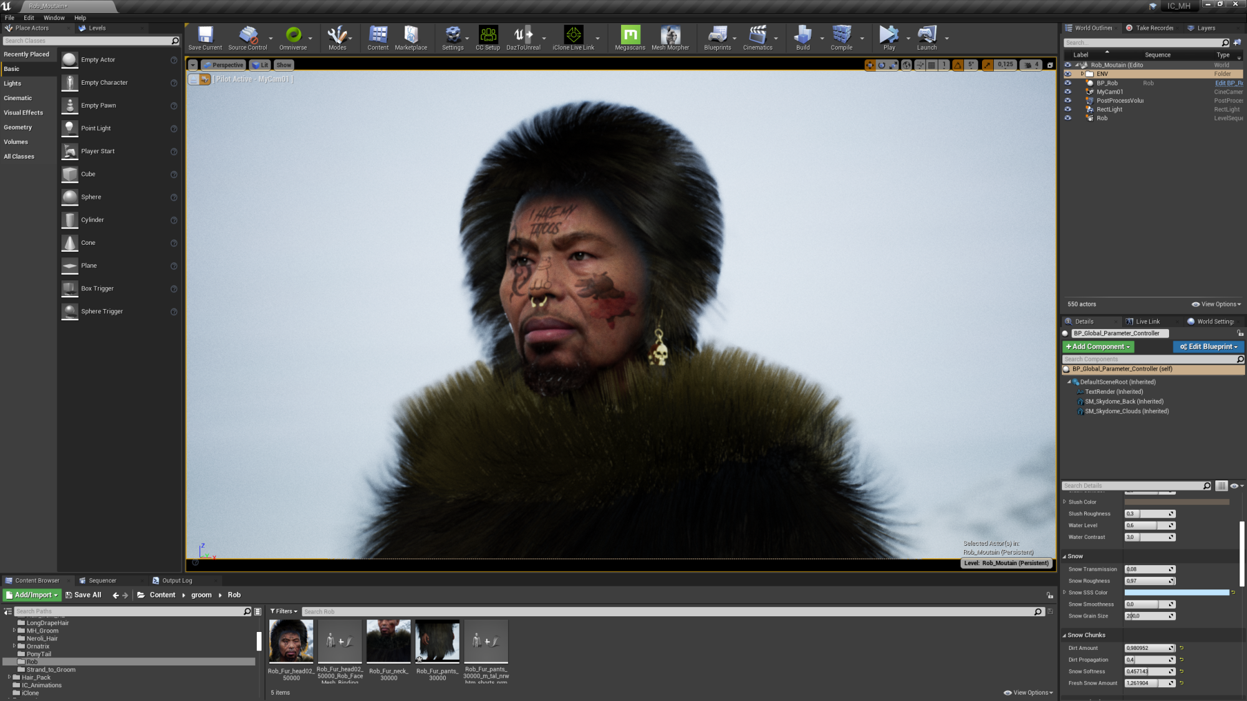Click the Edit Blueprint button

click(x=1208, y=347)
